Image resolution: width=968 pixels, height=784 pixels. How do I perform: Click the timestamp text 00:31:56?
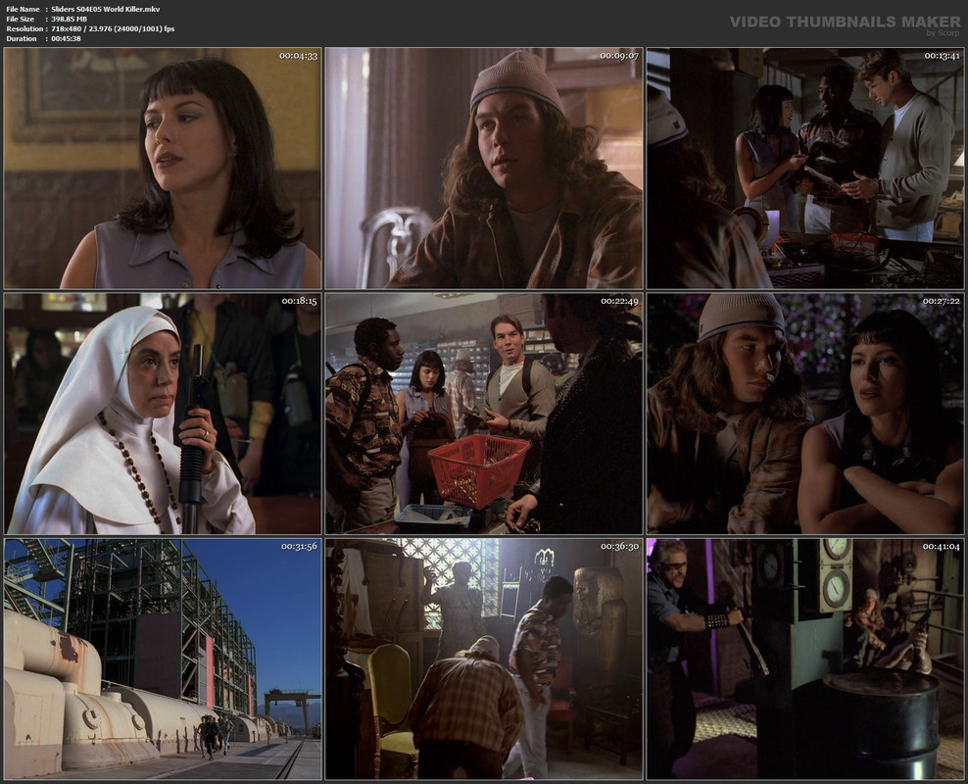point(300,546)
